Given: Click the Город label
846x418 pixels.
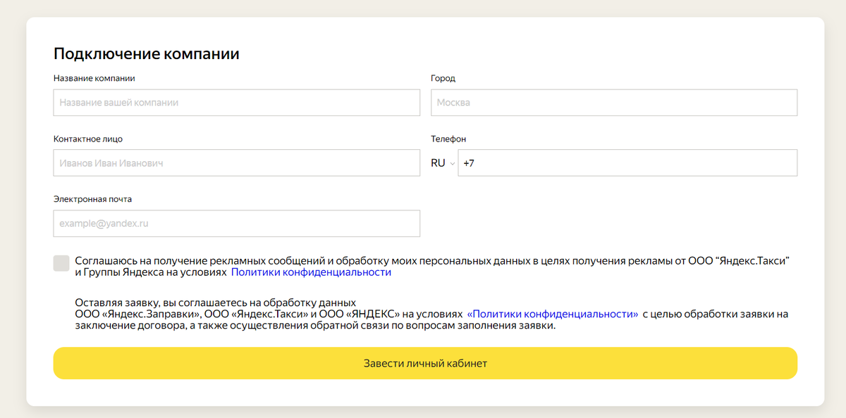Looking at the screenshot, I should click(x=443, y=78).
